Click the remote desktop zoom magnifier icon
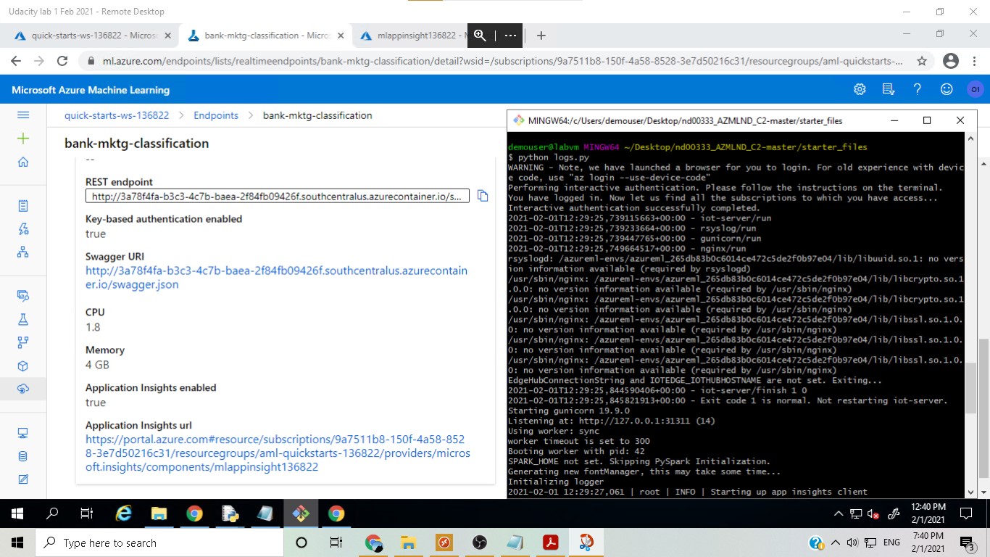The width and height of the screenshot is (990, 557). [x=480, y=35]
